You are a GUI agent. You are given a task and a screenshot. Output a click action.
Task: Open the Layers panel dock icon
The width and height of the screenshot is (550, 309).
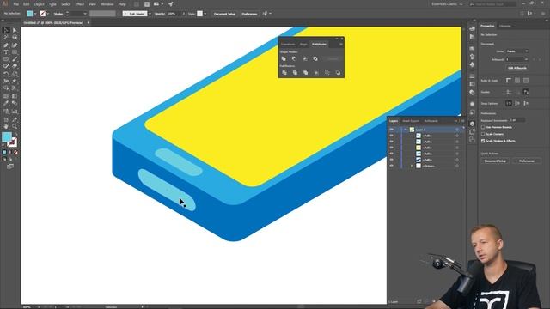pyautogui.click(x=472, y=124)
